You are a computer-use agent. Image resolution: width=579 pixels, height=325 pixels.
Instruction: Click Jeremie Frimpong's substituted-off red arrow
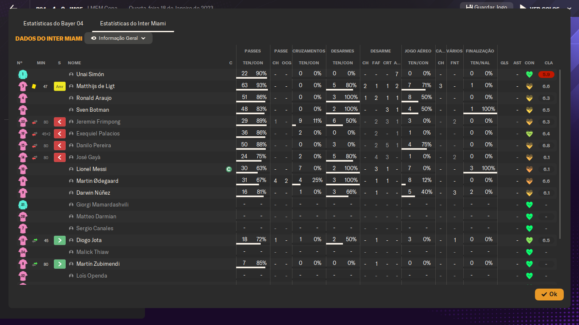coord(60,122)
